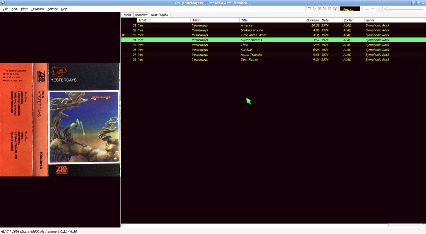The width and height of the screenshot is (426, 234).
Task: Click the left arrow of horizontal scrollbar
Action: (123, 225)
